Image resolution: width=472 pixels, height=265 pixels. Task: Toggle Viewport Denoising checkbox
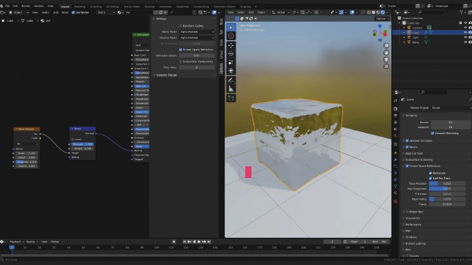(x=432, y=133)
